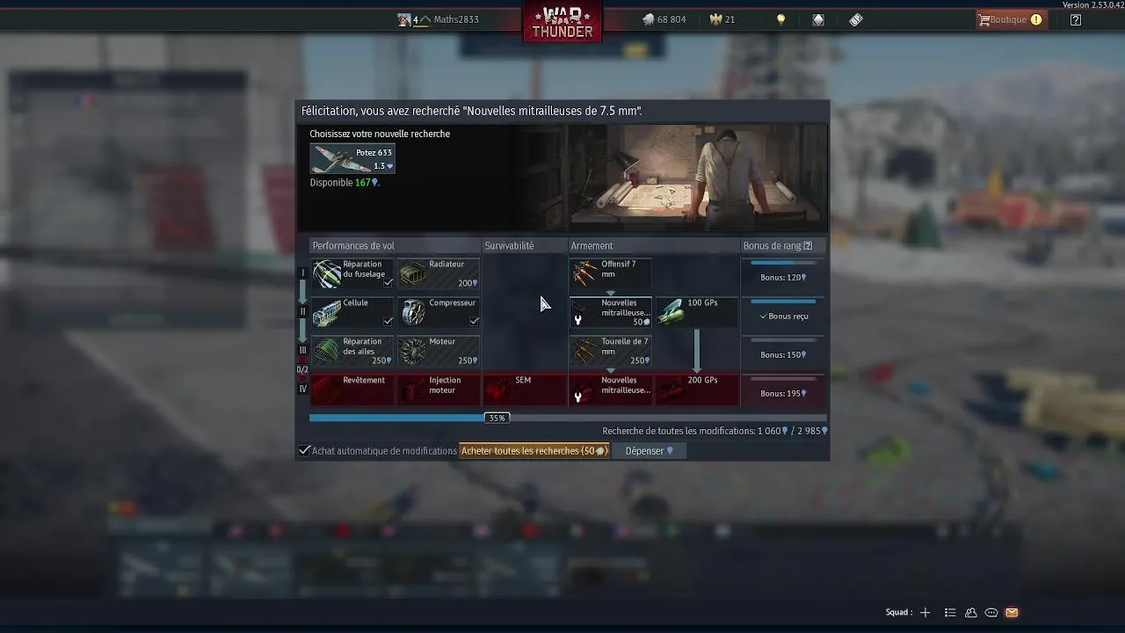This screenshot has width=1125, height=633.
Task: Open the silver lions balance 68 804
Action: pos(664,19)
